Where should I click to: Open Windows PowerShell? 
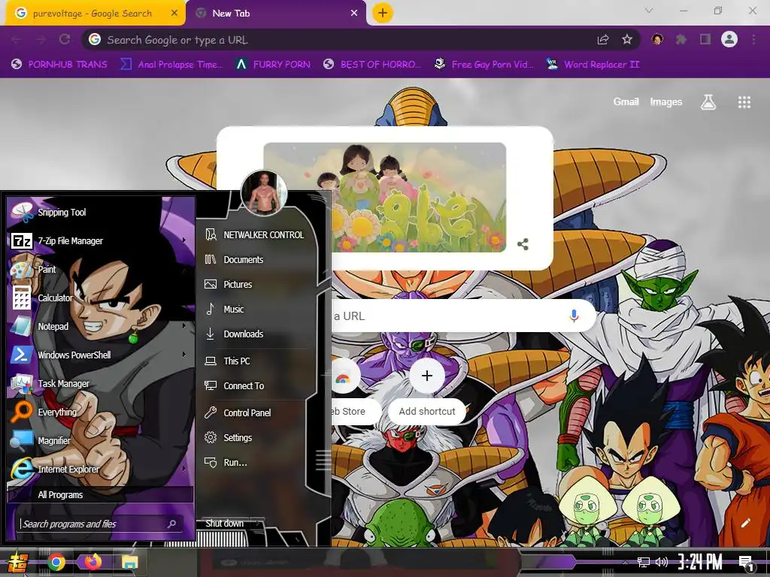[x=100, y=355]
